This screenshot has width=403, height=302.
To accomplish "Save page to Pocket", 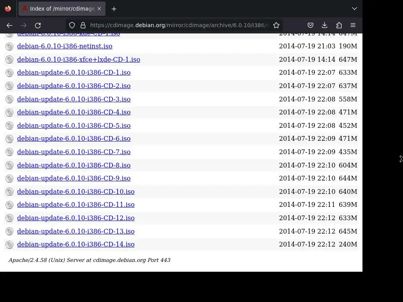I will click(311, 25).
